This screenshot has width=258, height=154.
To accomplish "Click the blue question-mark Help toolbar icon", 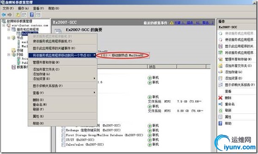I will pos(32,15).
